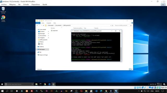Switch Explorer to large icons view
Image resolution: width=167 pixels, height=93 pixels.
click(x=132, y=69)
